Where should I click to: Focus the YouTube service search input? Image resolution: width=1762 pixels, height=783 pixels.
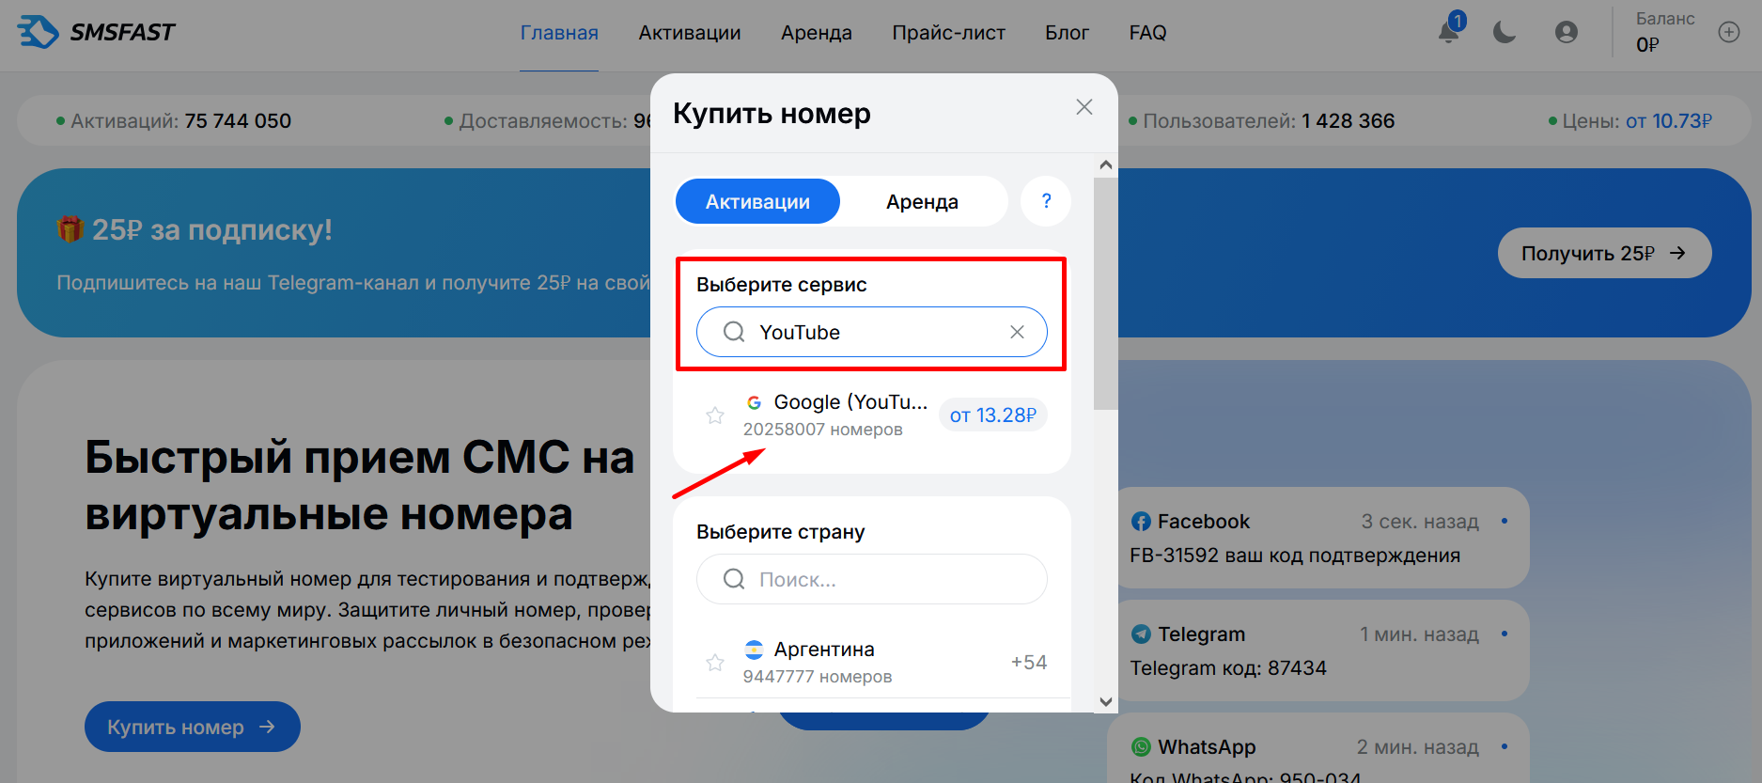coord(872,332)
